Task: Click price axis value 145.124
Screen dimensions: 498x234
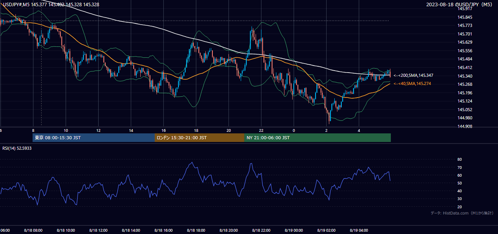Action: (465, 101)
